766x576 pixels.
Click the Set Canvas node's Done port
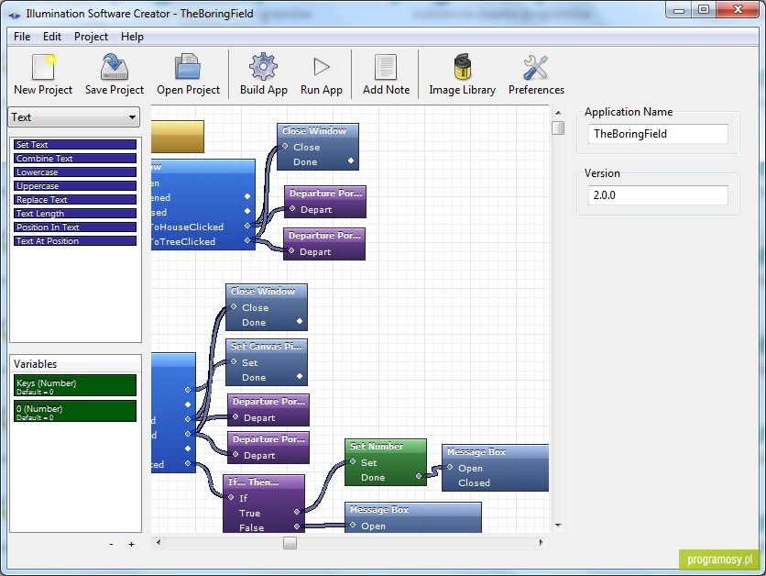click(x=300, y=376)
